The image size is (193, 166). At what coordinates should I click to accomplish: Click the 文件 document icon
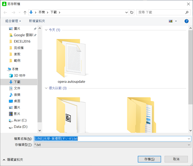(x=11, y=88)
